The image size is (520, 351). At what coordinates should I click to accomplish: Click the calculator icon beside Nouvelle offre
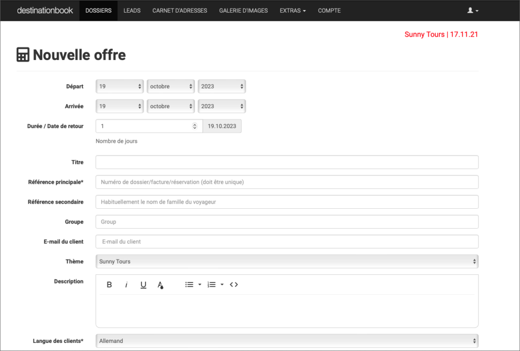(23, 55)
